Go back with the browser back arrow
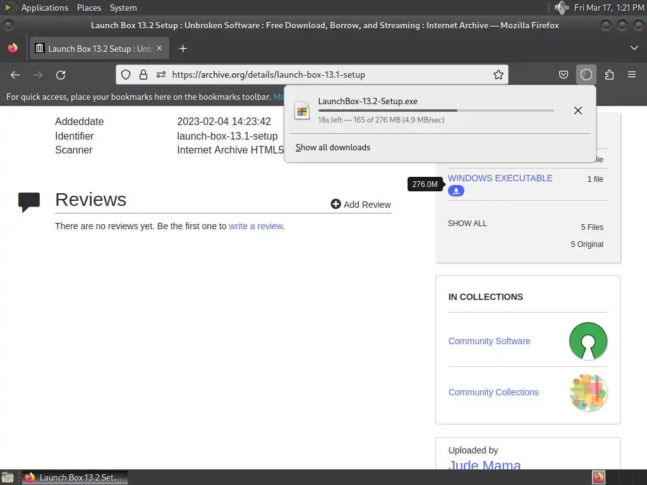 tap(15, 75)
